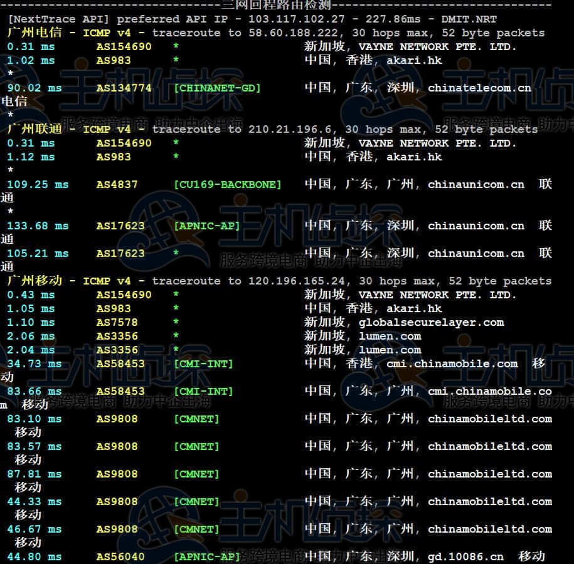Select the AS56040 entry

click(x=120, y=556)
